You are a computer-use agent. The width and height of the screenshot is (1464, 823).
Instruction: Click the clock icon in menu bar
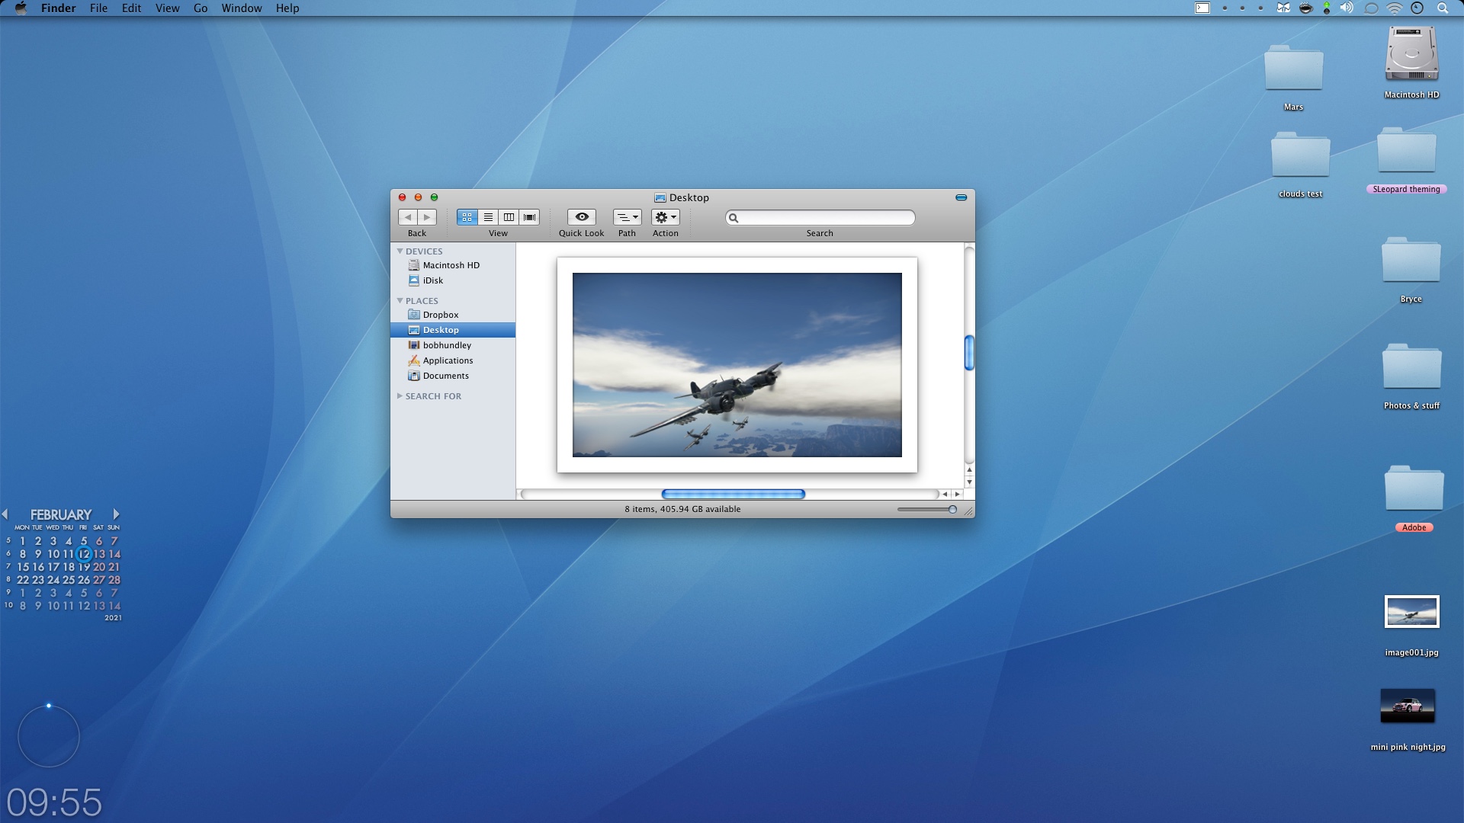pyautogui.click(x=1417, y=8)
